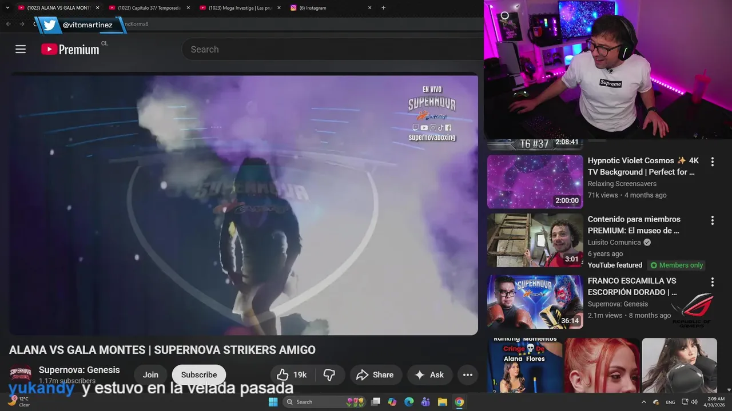Open File Explorer from the taskbar

pyautogui.click(x=442, y=402)
